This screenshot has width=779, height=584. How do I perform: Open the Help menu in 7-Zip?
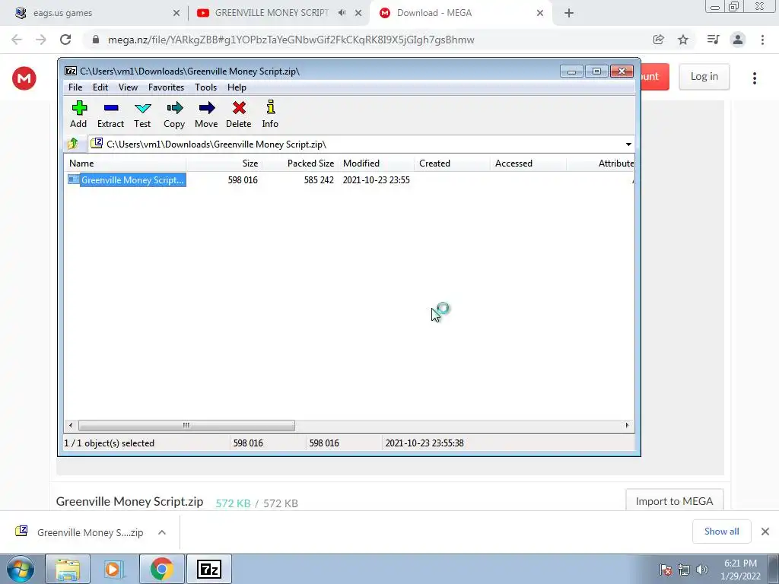237,87
